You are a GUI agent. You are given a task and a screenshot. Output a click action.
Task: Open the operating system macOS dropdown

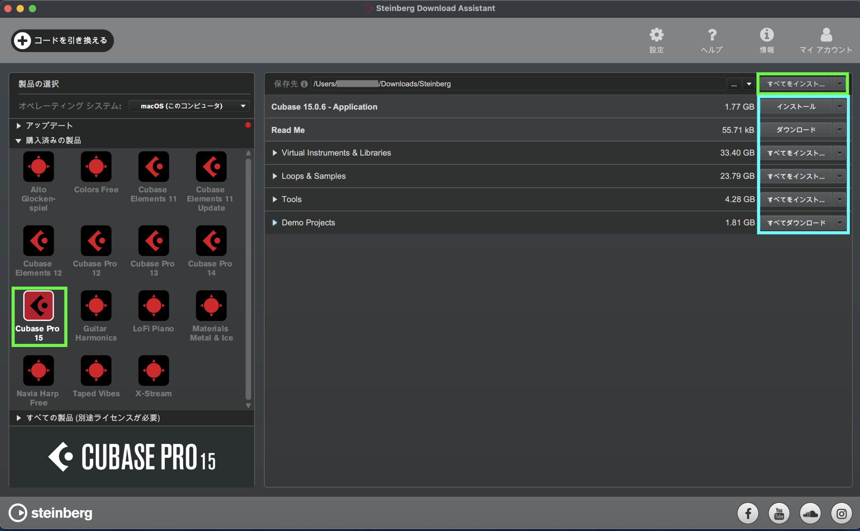click(x=189, y=106)
